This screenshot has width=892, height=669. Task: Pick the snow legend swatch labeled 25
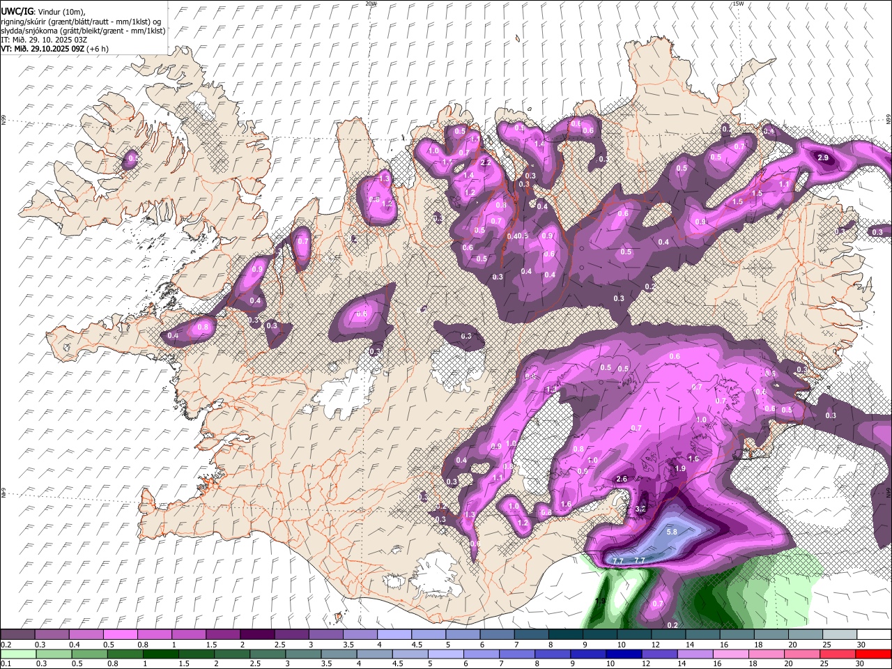[840, 635]
